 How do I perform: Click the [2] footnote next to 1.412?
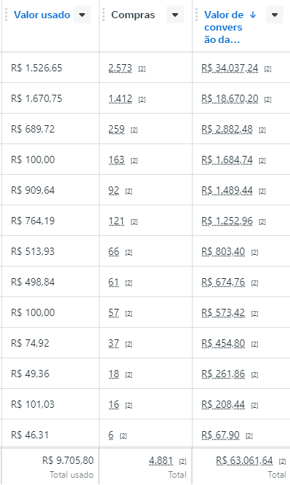pos(142,99)
